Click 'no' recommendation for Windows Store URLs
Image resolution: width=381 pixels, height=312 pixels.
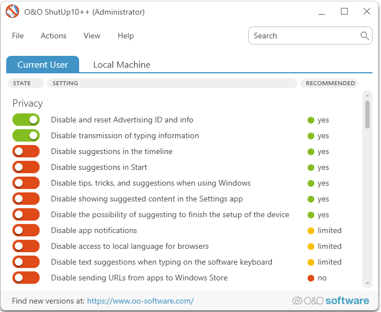(322, 278)
